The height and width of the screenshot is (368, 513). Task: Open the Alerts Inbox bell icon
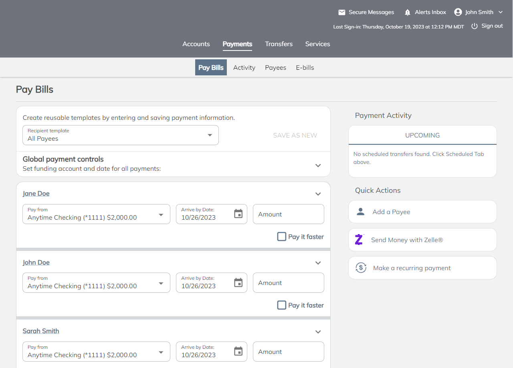pyautogui.click(x=408, y=12)
